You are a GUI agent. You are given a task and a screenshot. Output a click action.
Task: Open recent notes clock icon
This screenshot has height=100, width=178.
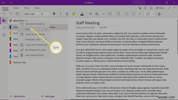coord(4,35)
